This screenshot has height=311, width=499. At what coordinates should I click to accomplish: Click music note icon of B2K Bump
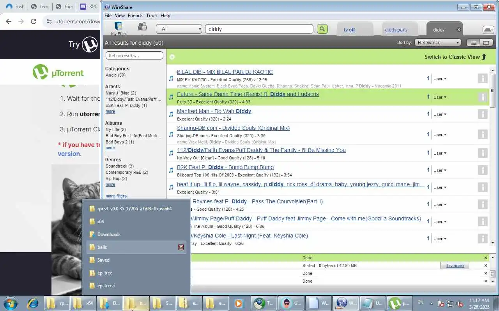point(171,170)
